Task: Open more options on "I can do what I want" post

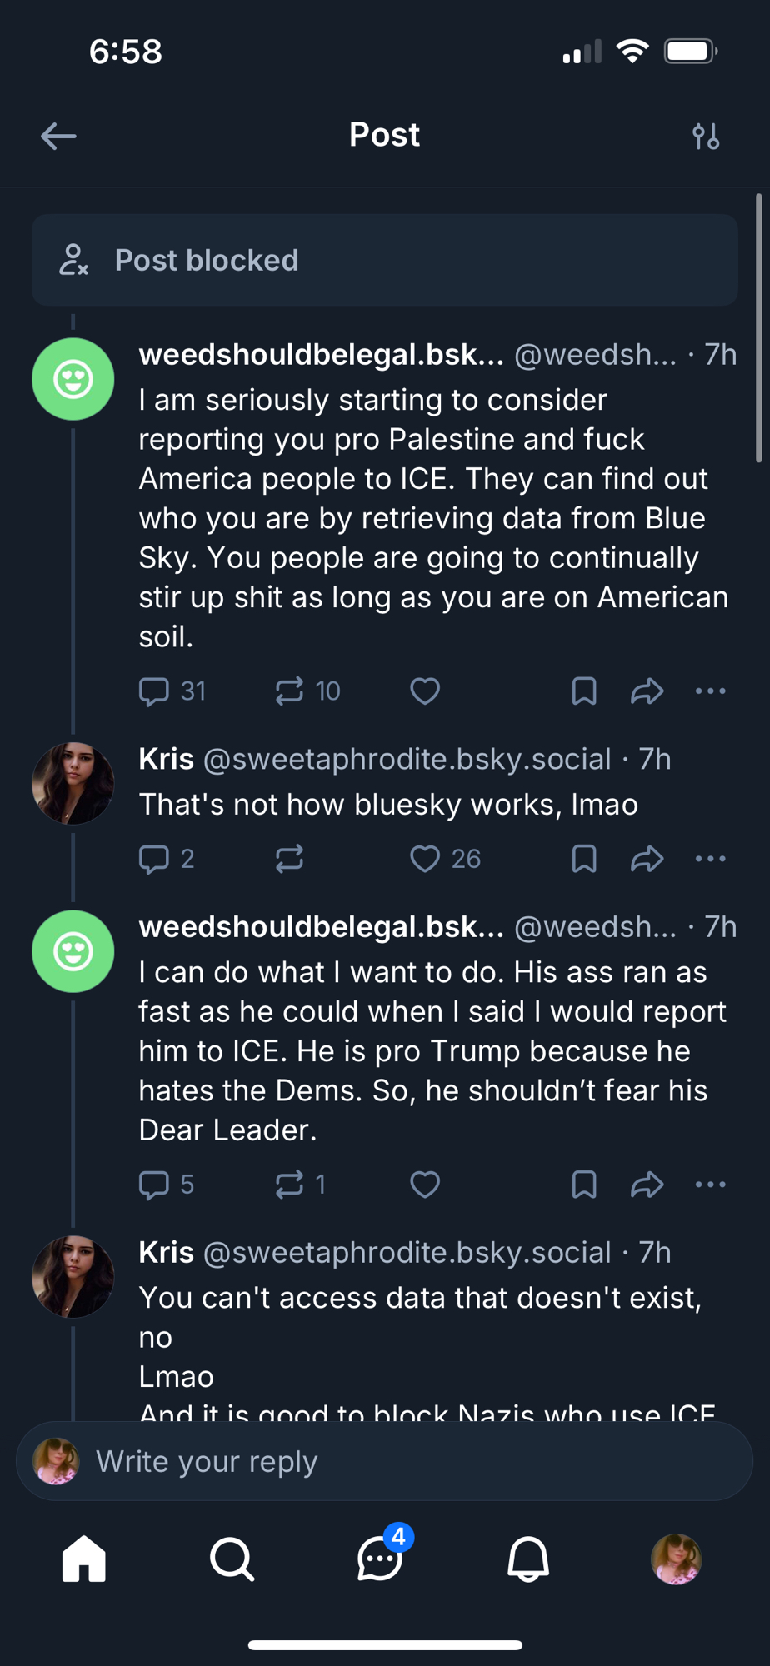Action: pos(710,1184)
